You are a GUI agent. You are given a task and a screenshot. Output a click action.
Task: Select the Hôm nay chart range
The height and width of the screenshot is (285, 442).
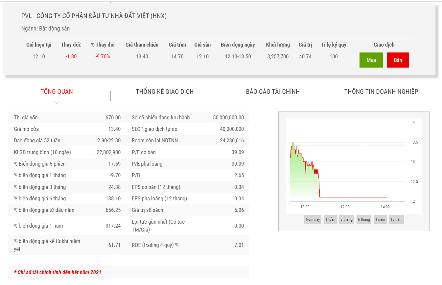[313, 219]
